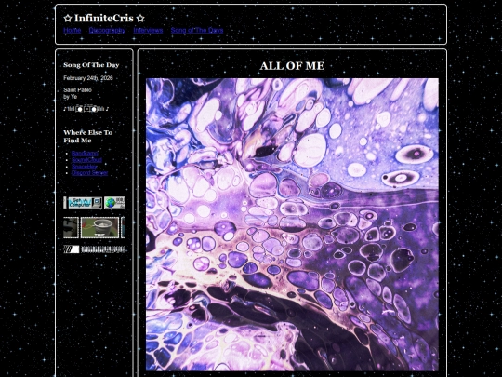
Task: Click the ALL OF ME album artwork
Action: tap(292, 224)
